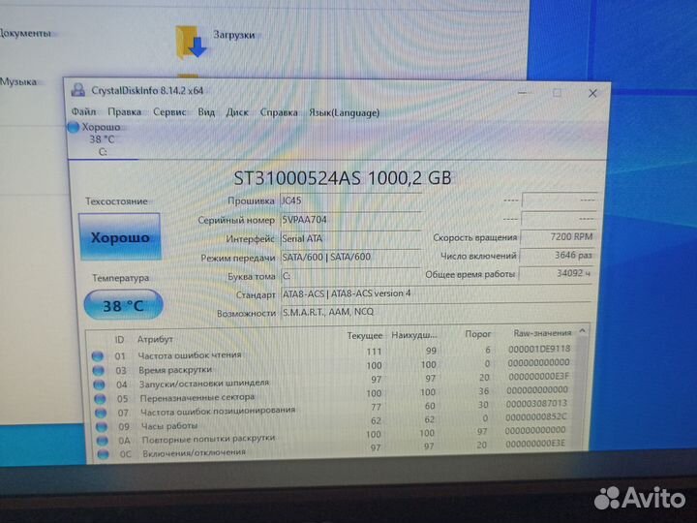Click the CrystalDiskInfo title bar icon

coord(78,90)
